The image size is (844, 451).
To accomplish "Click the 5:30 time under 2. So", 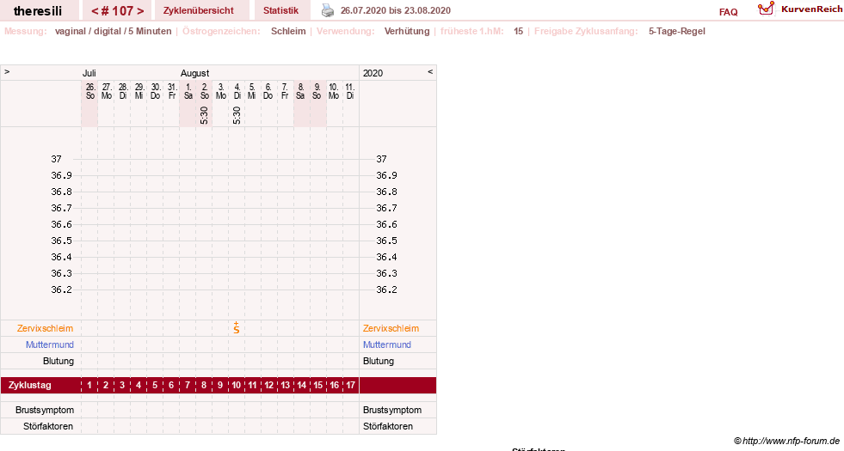I will [x=204, y=115].
